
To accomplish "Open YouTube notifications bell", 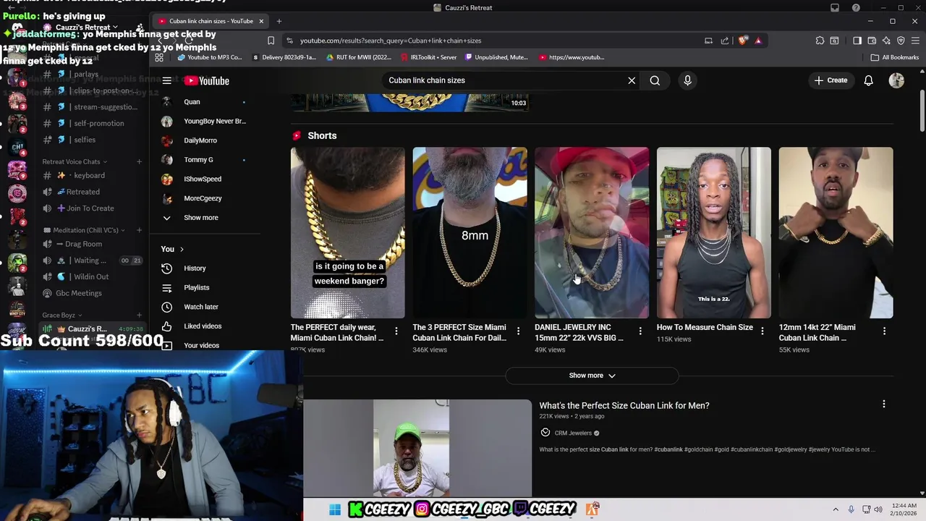I will tap(868, 80).
